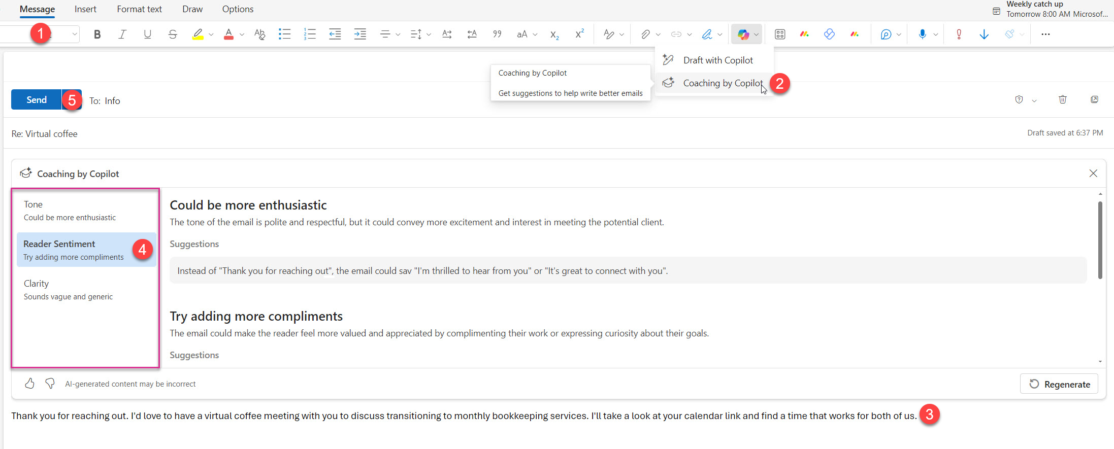
Task: Insert a numbered list
Action: (310, 34)
